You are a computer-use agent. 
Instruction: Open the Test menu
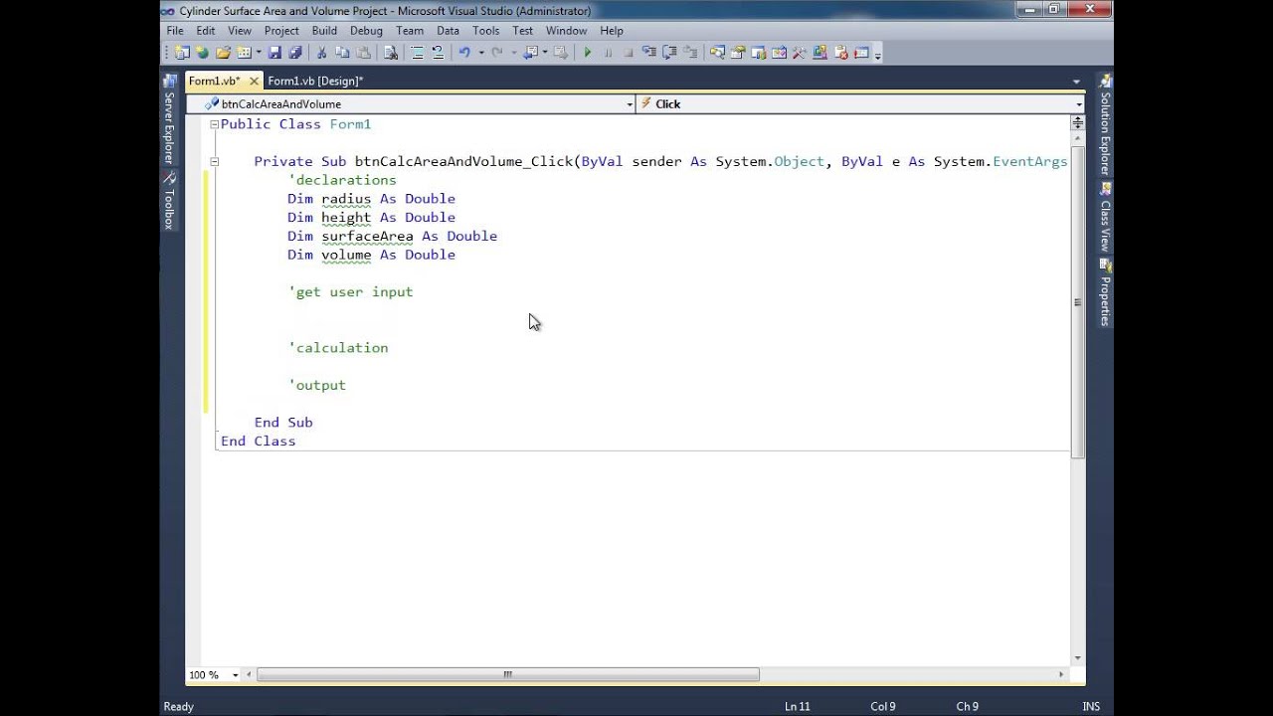[x=523, y=31]
